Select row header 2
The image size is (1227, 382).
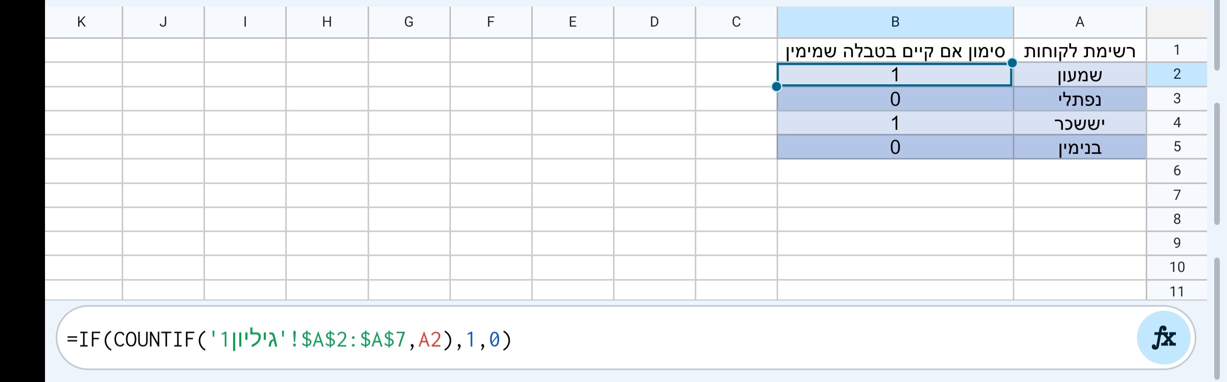point(1177,75)
